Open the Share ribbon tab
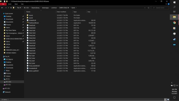179x101 pixels. point(16,4)
